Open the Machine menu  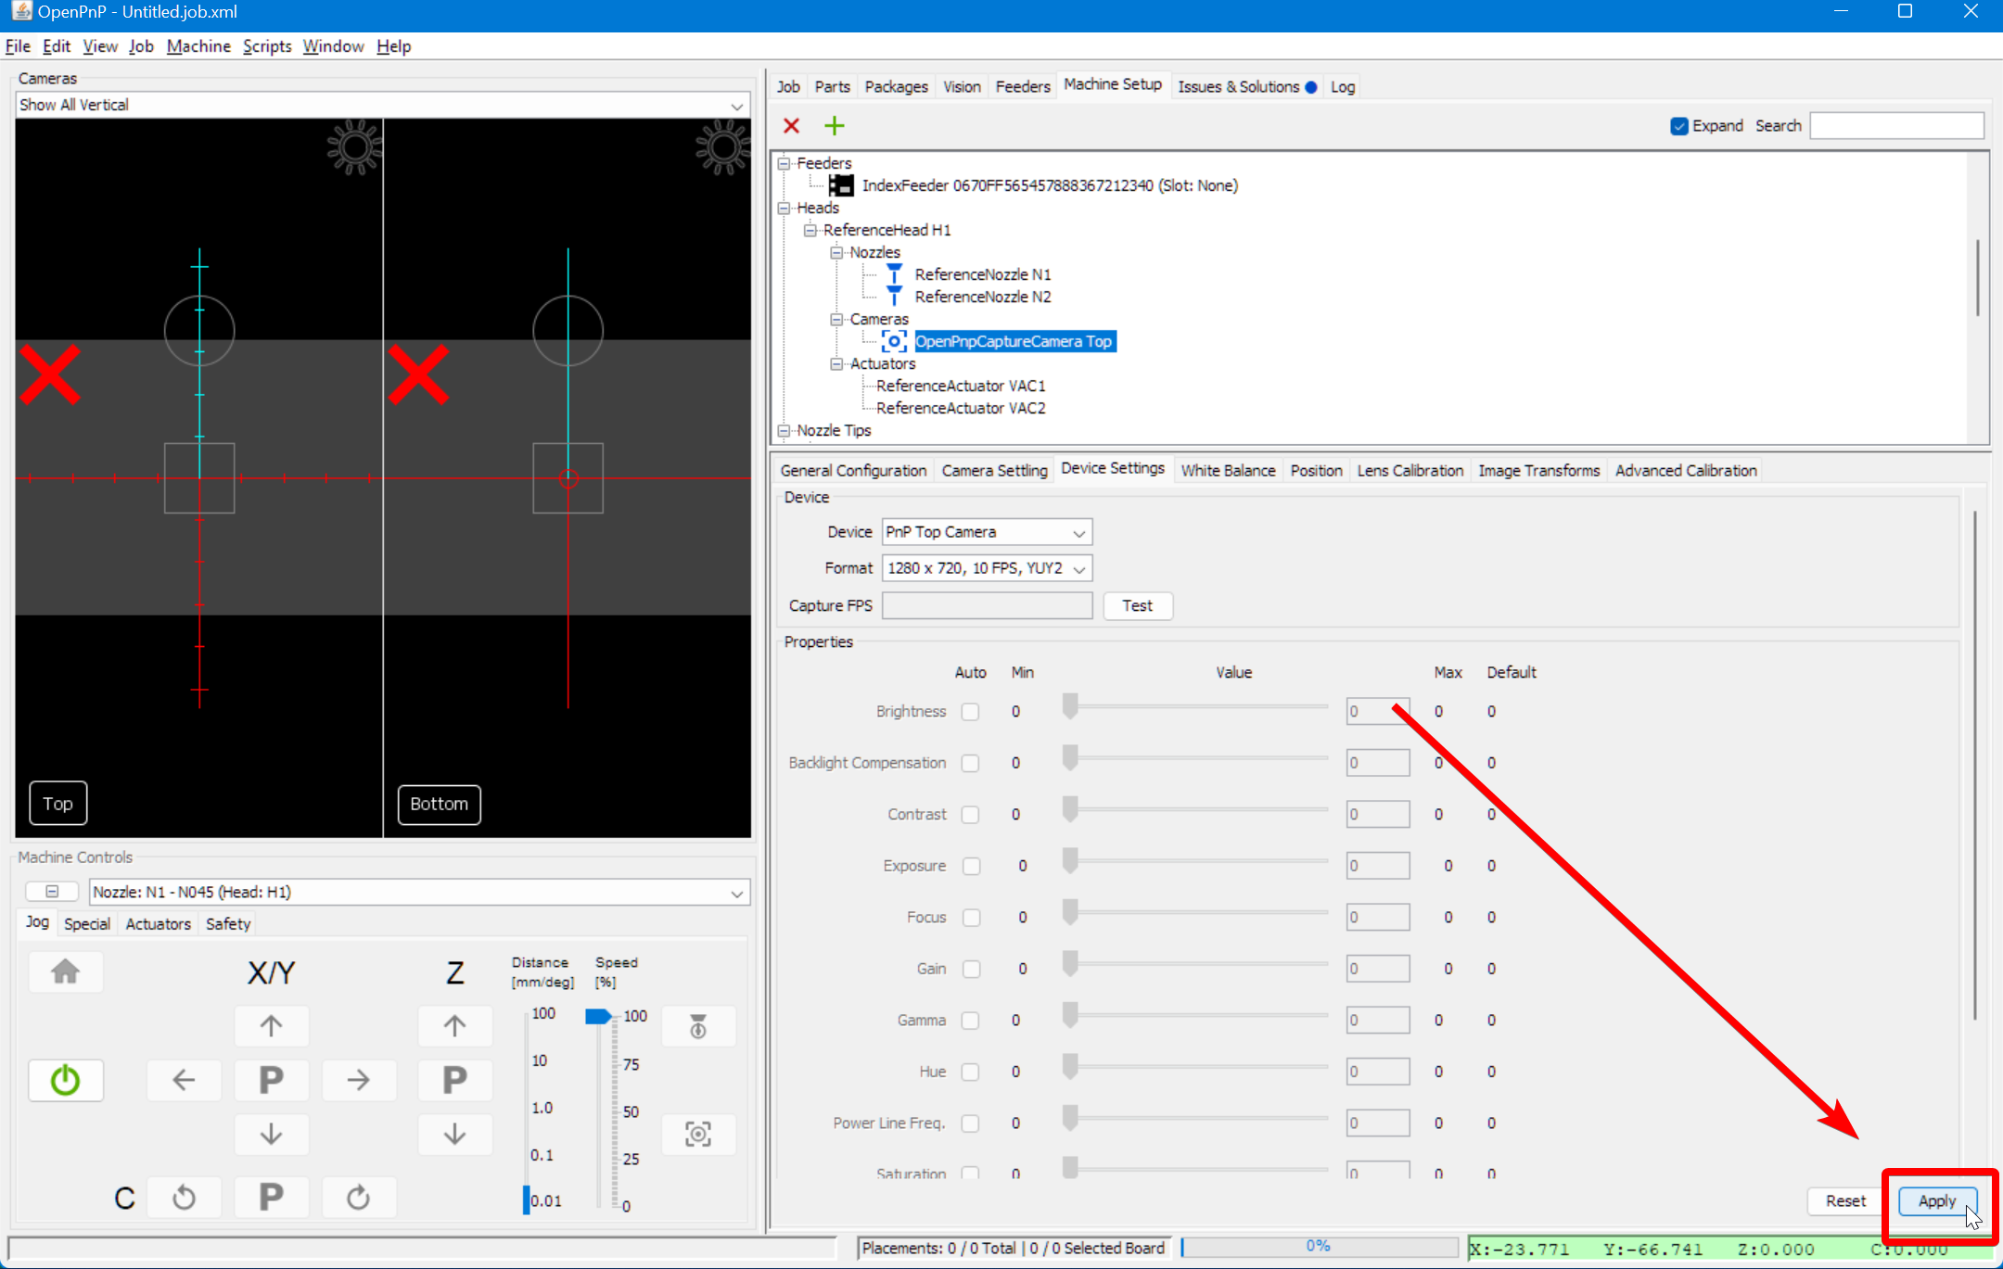(x=198, y=45)
